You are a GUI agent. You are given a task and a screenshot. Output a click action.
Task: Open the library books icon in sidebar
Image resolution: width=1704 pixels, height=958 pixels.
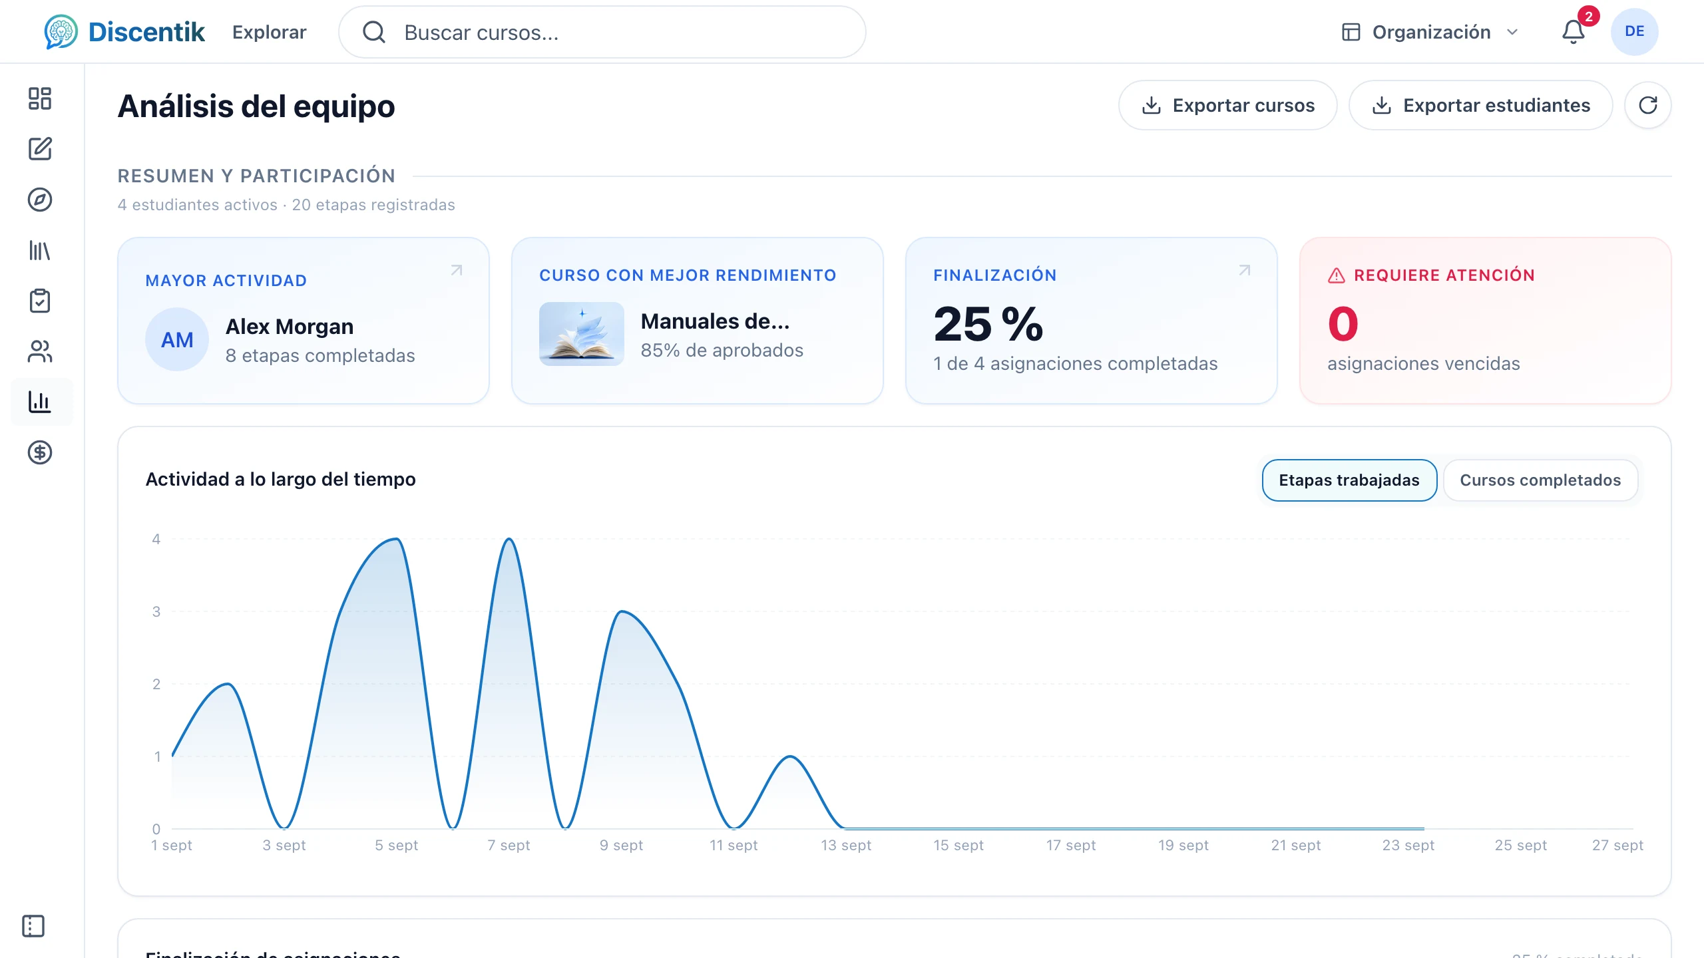tap(40, 250)
